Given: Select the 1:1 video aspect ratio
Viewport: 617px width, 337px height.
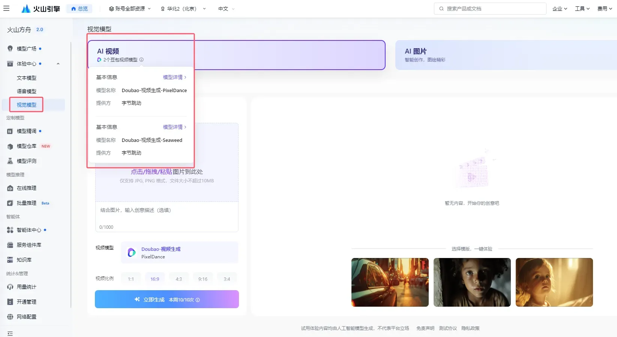Looking at the screenshot, I should pos(131,279).
